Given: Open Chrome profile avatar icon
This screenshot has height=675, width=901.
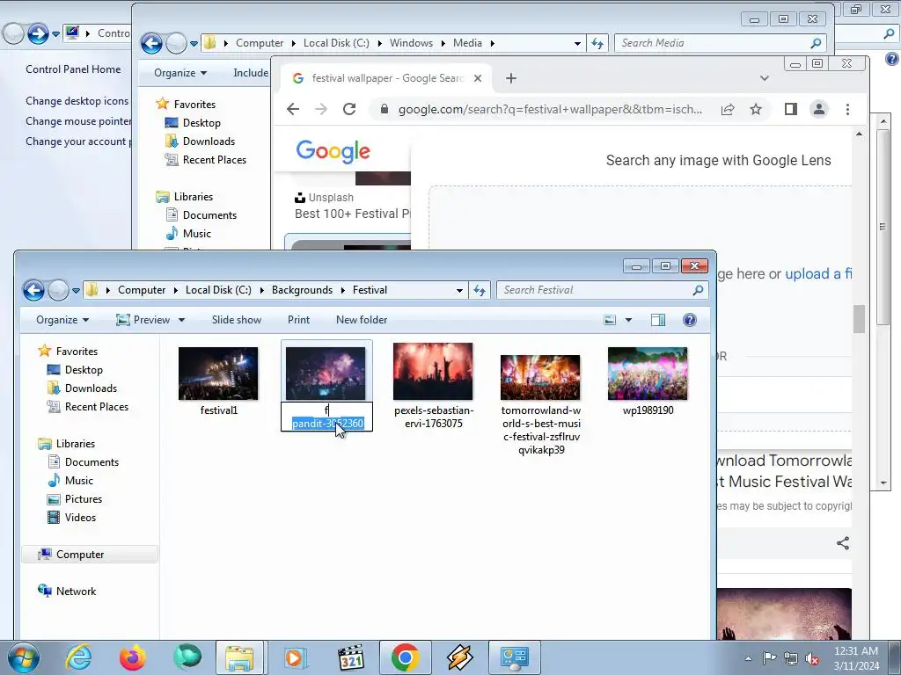Looking at the screenshot, I should point(819,109).
